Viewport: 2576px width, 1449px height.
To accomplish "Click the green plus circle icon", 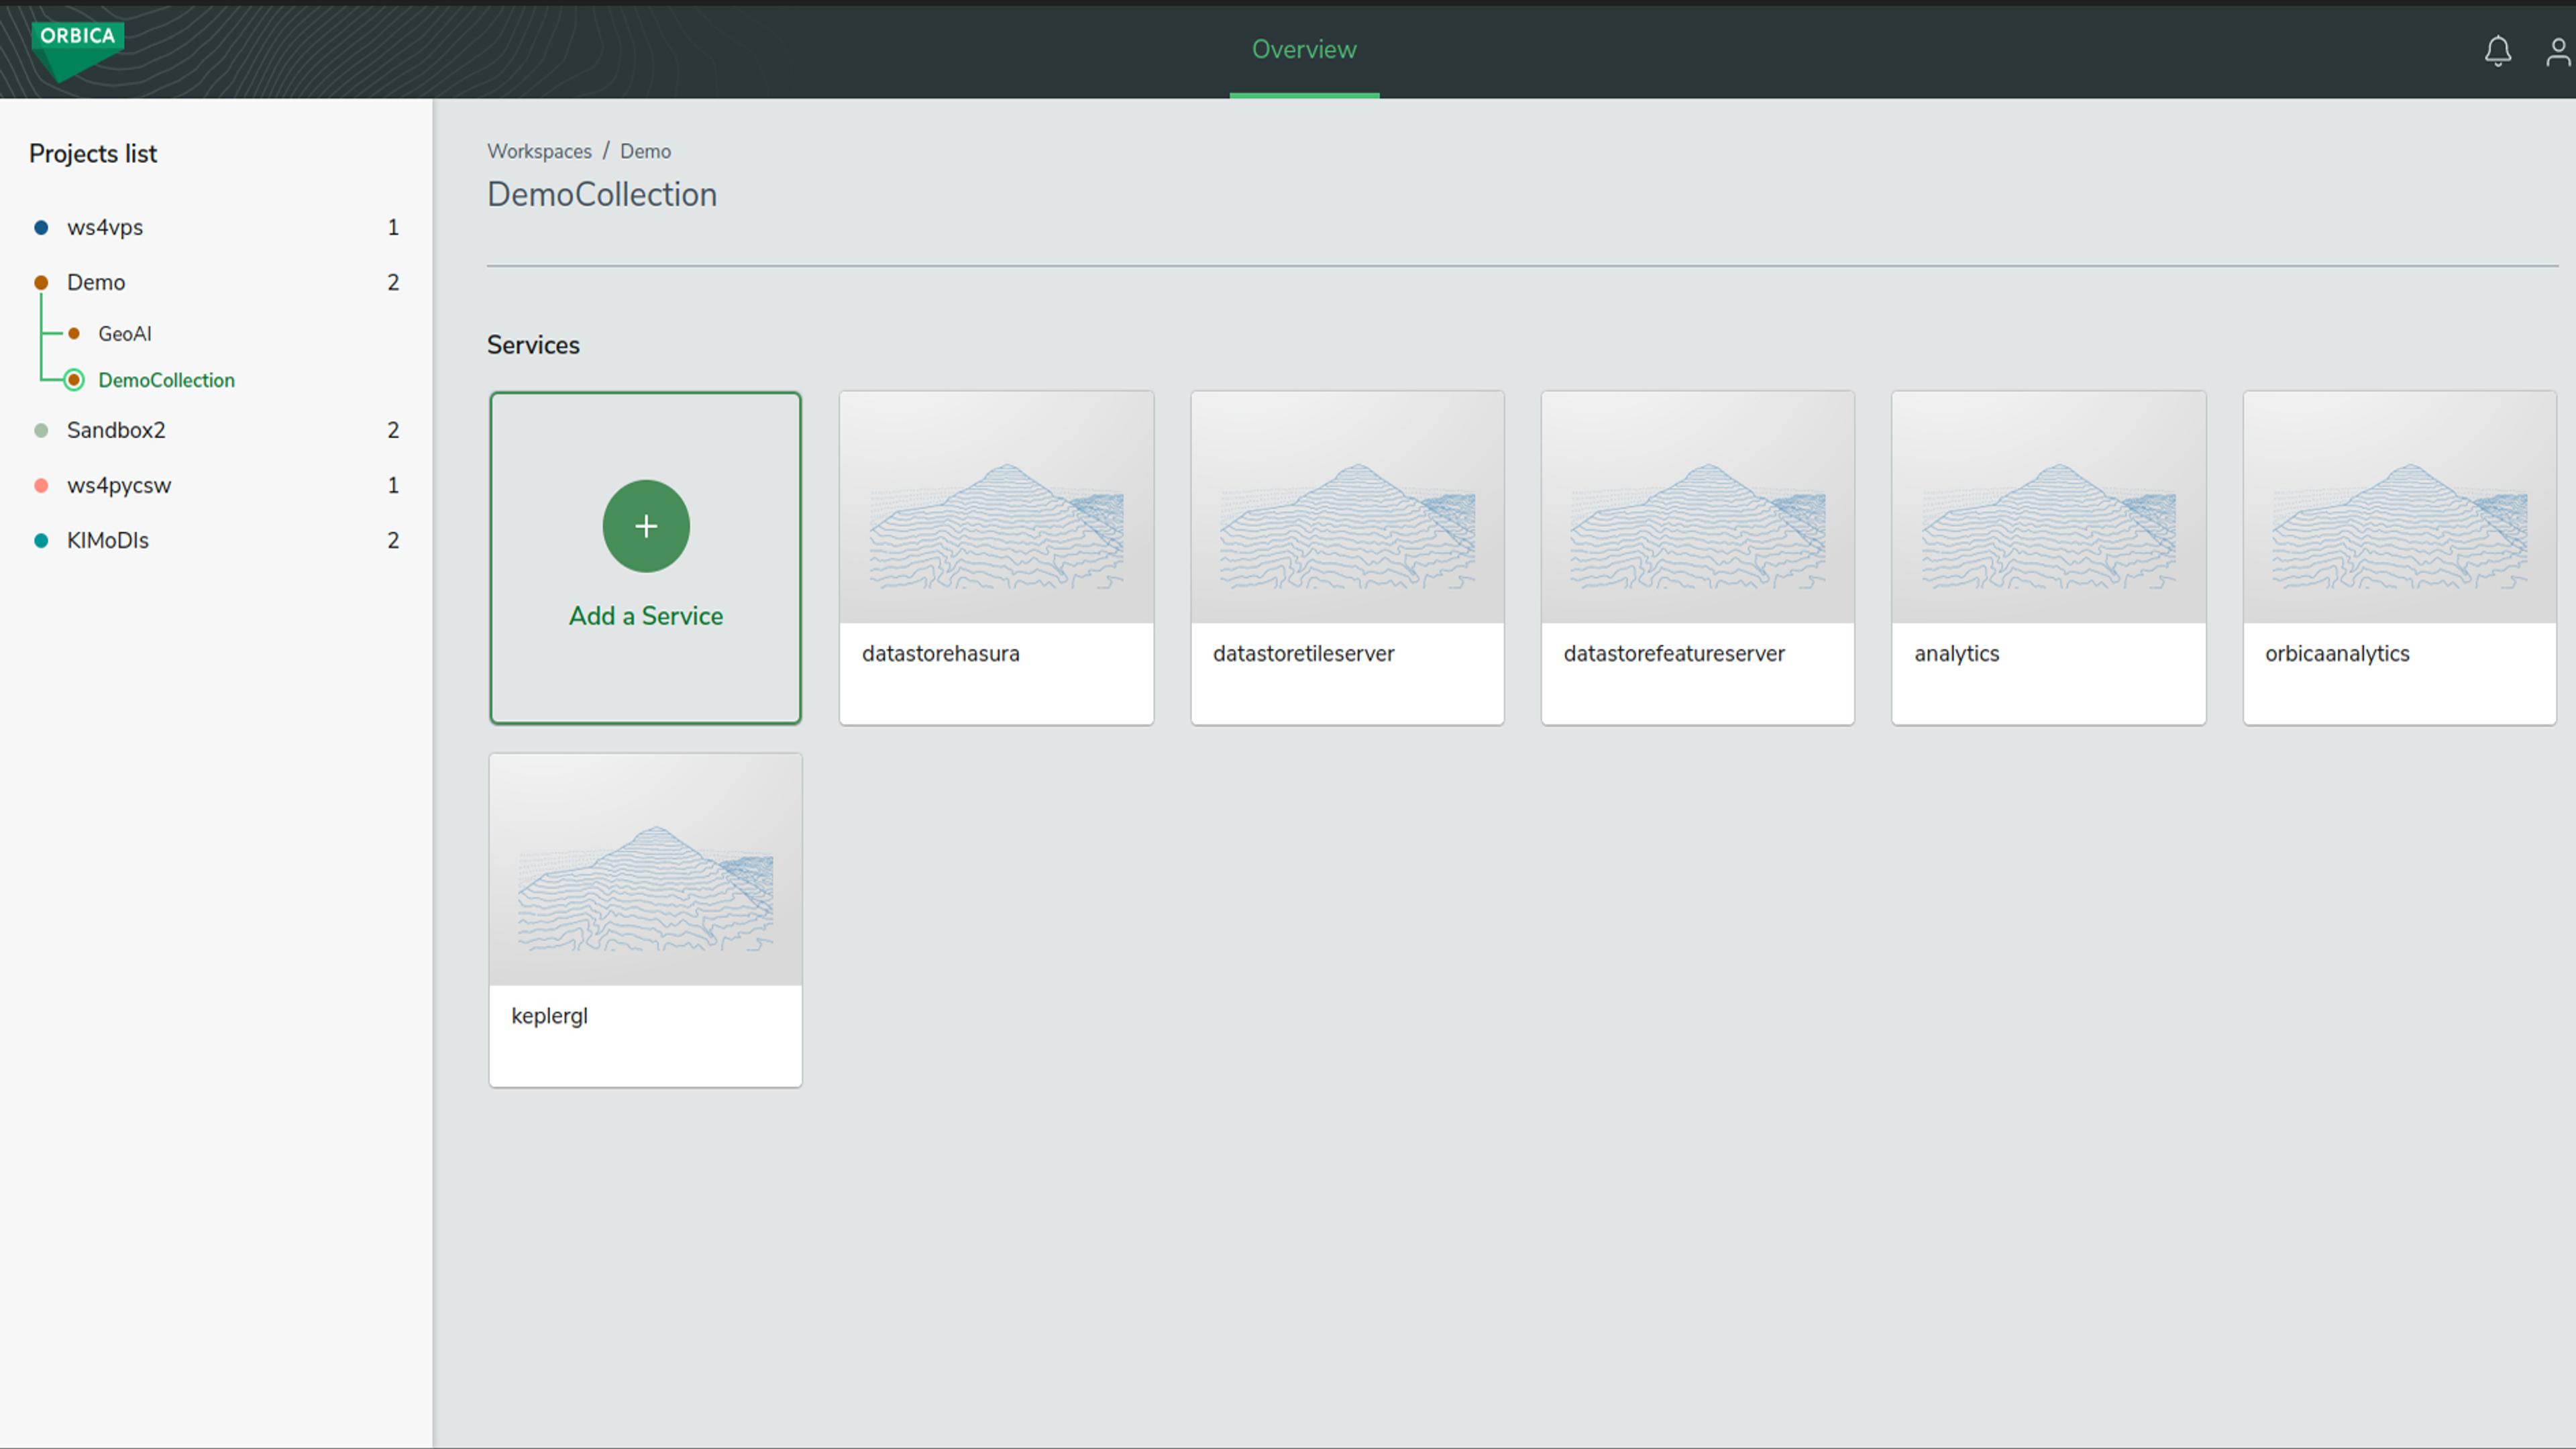I will (x=645, y=526).
